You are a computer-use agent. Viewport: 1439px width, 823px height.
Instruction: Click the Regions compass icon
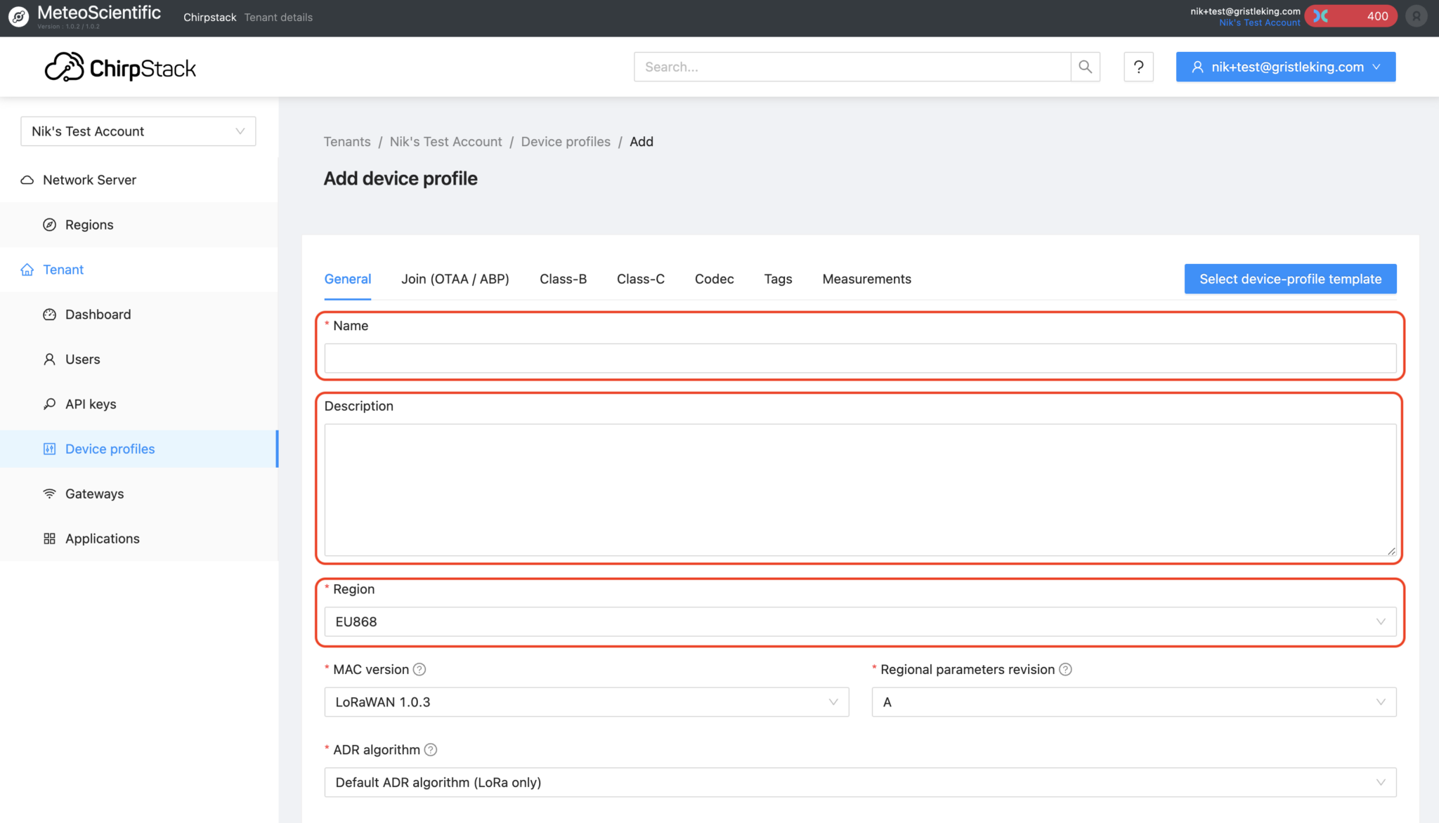(49, 224)
